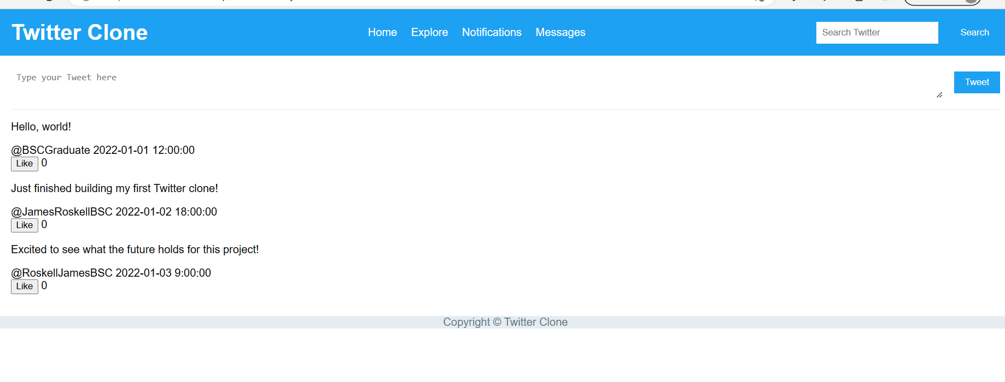Click the 'Hello, world!' tweet text
1005x382 pixels.
41,127
